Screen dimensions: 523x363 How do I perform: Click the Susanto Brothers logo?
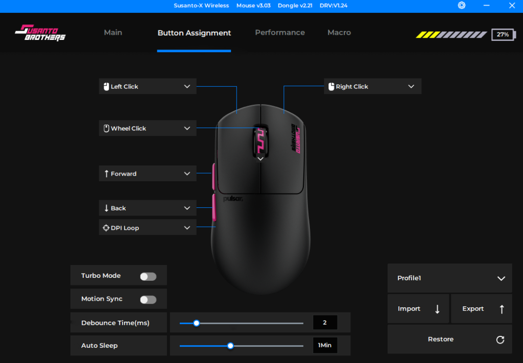[40, 33]
